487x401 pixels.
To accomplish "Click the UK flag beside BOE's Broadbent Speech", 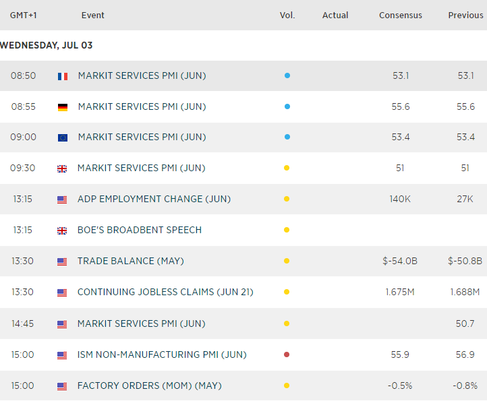I will point(63,230).
